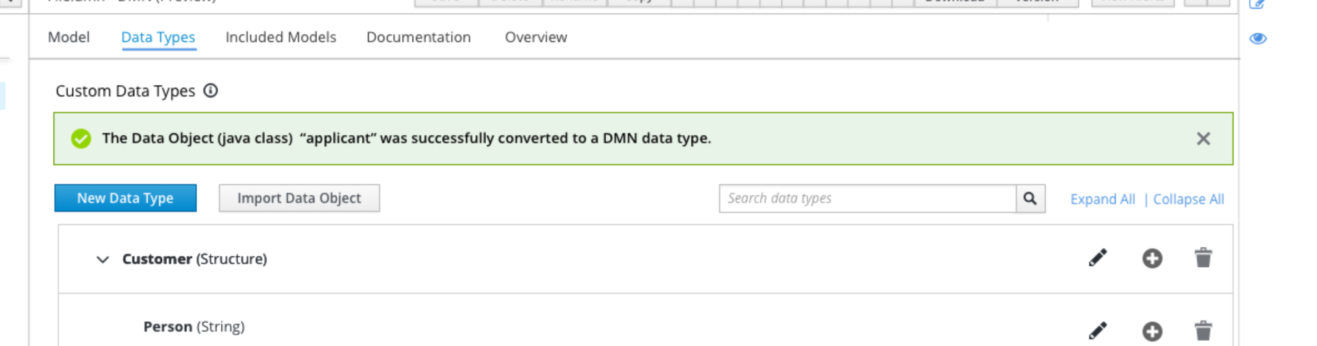This screenshot has width=1317, height=346.
Task: Click the Custom Data Types info icon
Action: point(211,90)
